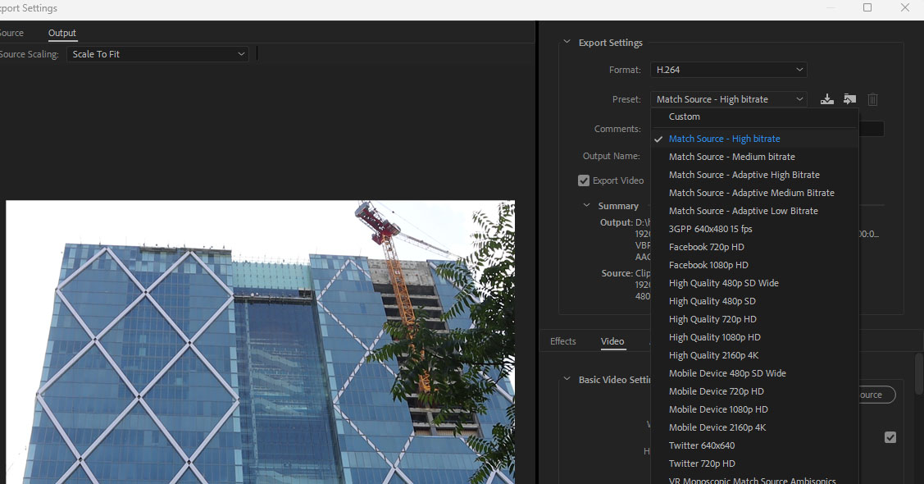Screen dimensions: 924x484
Task: Click the Delete Preset trash icon
Action: point(872,99)
